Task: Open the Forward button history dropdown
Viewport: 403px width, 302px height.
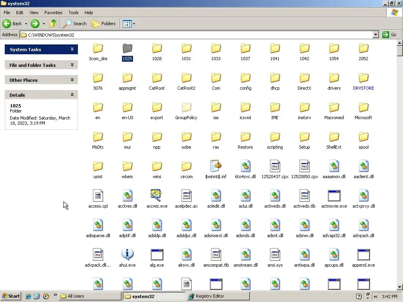Action: point(44,24)
